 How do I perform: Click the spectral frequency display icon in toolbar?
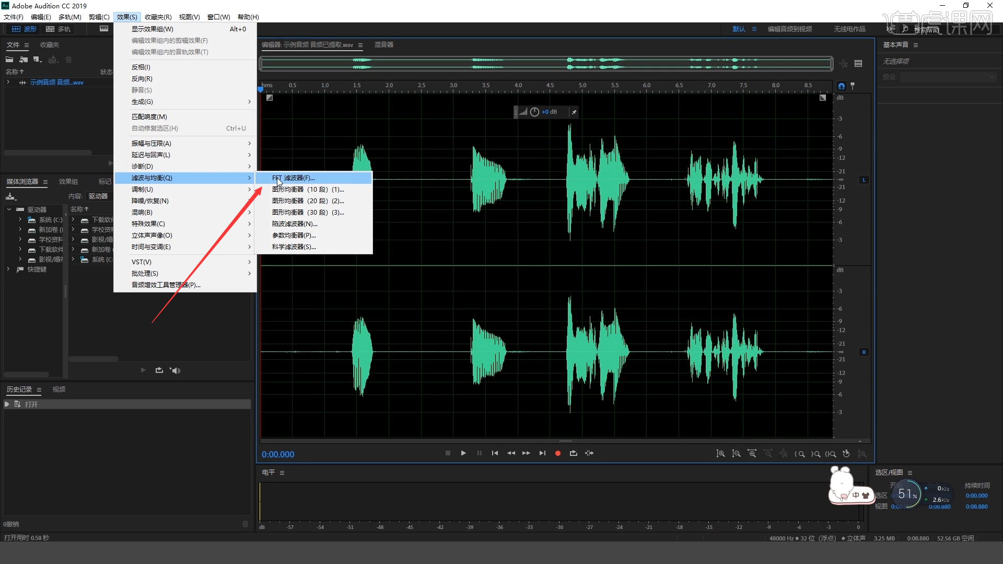click(104, 29)
